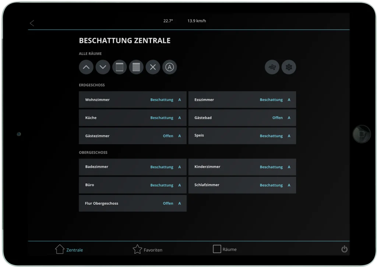The image size is (377, 267).
Task: Switch to the Räume tab
Action: [225, 249]
